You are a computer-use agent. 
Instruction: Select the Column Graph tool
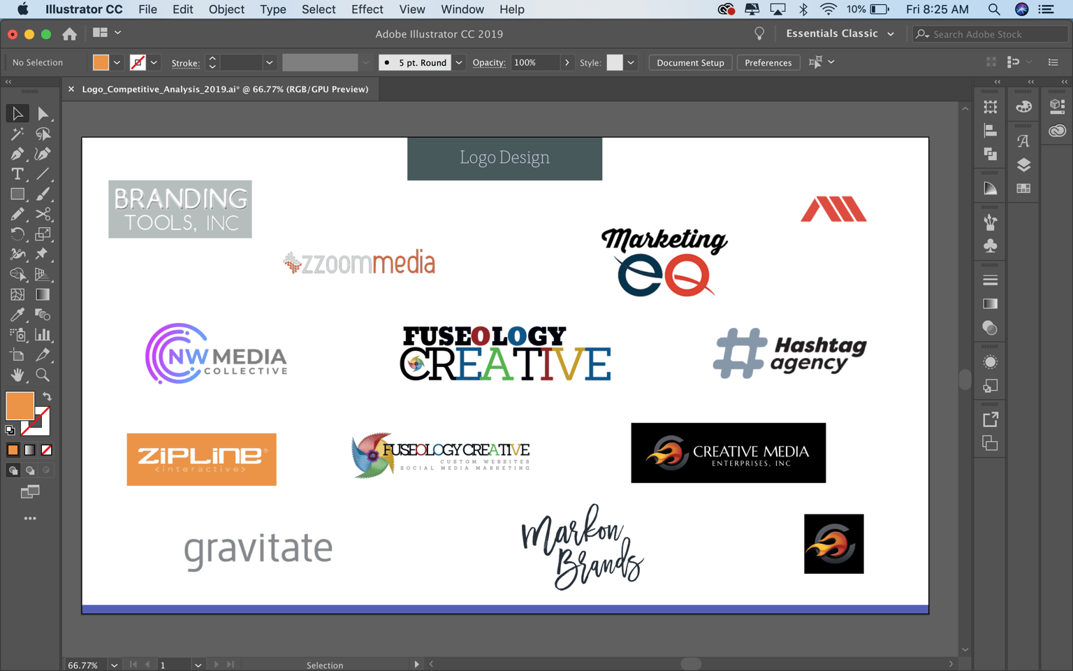[43, 335]
